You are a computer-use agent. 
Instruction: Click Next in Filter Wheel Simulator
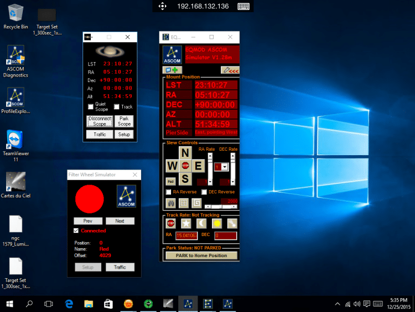120,221
